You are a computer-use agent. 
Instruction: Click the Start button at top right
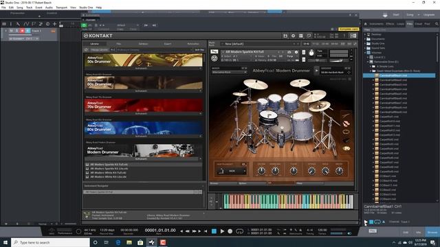coord(396,15)
